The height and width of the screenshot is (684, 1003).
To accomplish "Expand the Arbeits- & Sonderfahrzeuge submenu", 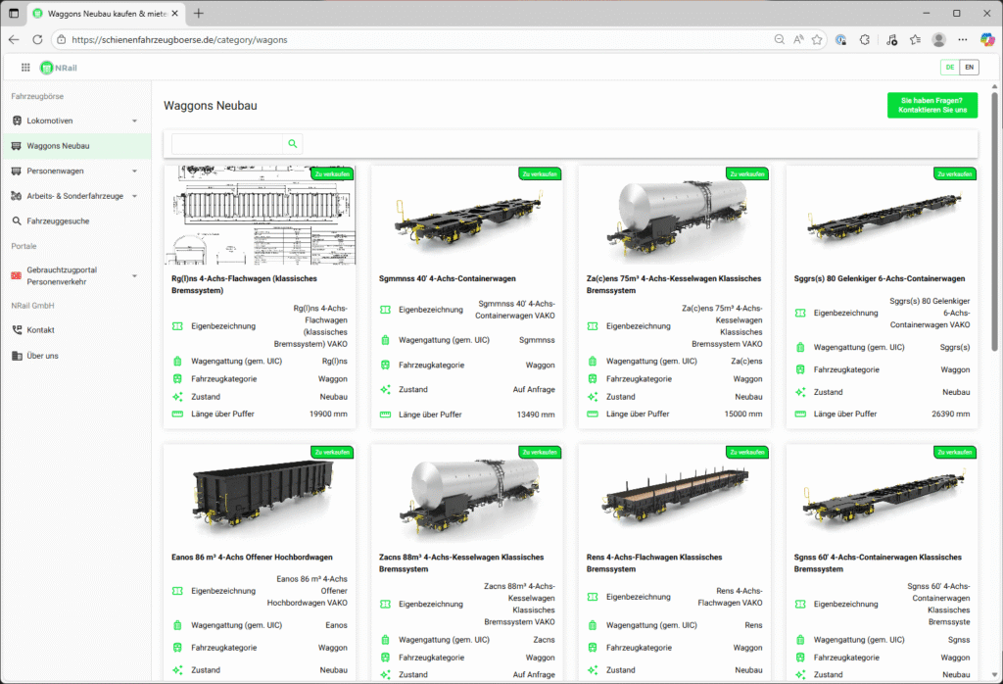I will 134,196.
